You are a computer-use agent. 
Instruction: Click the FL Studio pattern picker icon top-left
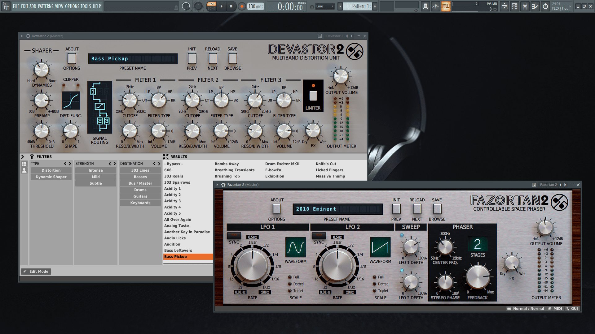(x=6, y=6)
